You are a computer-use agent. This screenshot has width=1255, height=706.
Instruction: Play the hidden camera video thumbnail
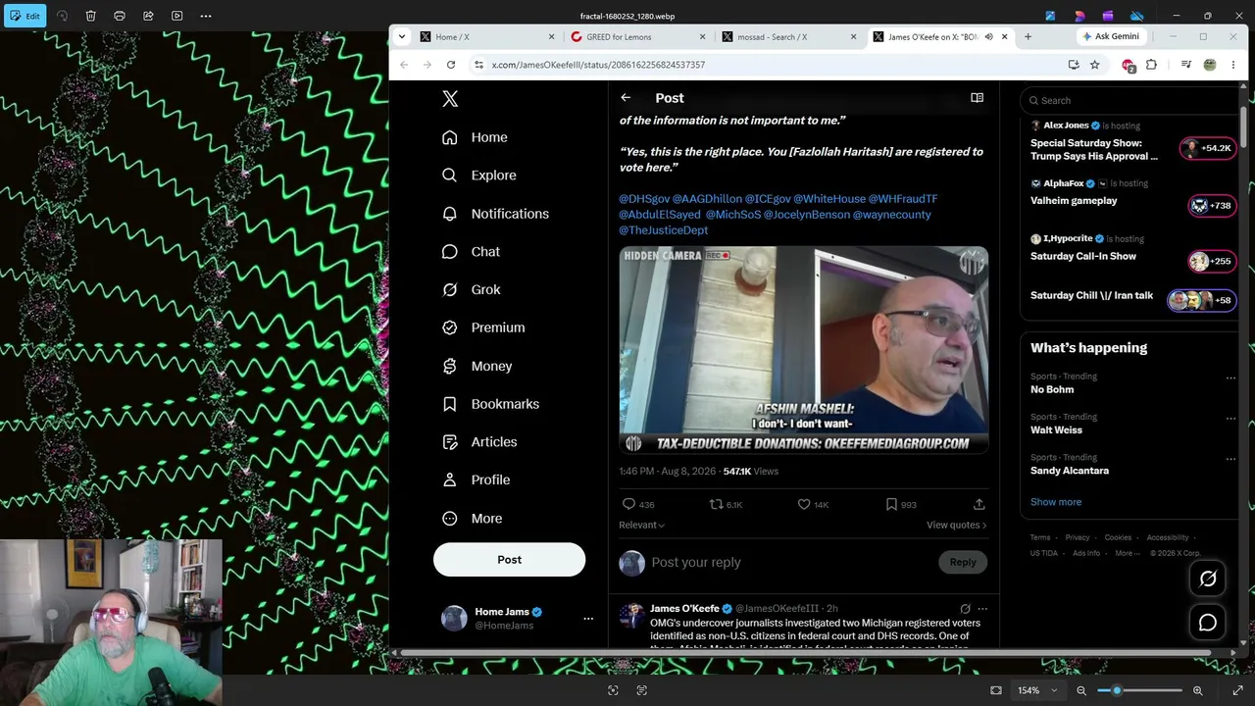click(x=803, y=350)
